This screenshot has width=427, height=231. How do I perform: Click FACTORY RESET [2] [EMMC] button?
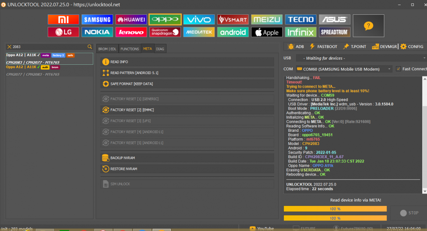click(x=187, y=110)
